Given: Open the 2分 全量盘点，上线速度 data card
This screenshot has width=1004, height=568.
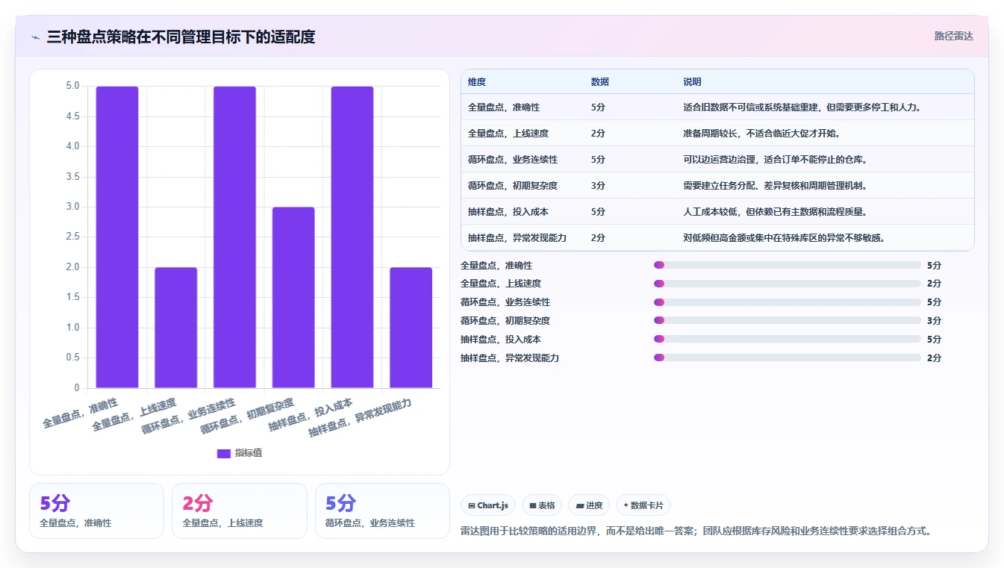Looking at the screenshot, I should [x=240, y=511].
